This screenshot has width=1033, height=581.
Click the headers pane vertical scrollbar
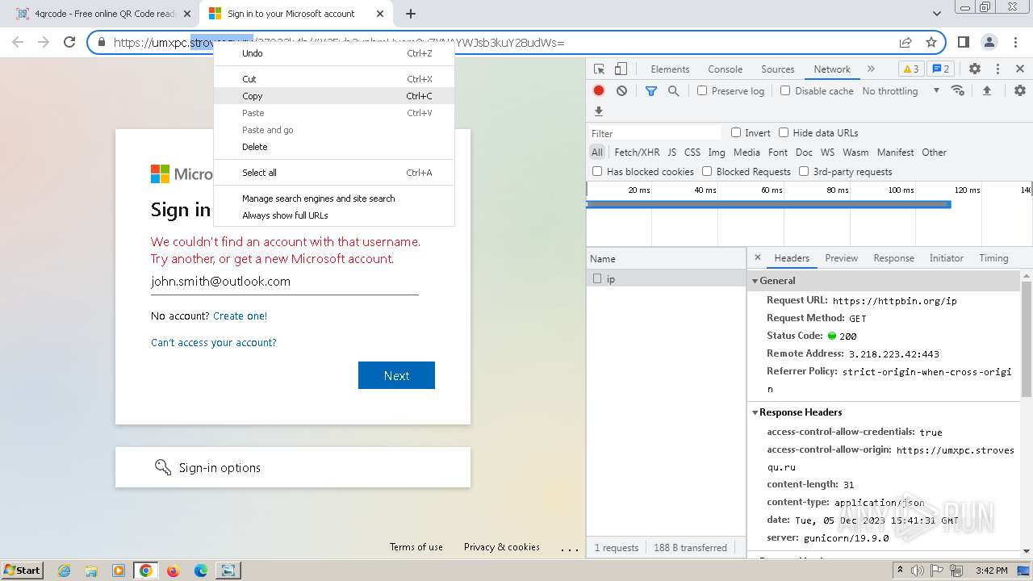1027,339
